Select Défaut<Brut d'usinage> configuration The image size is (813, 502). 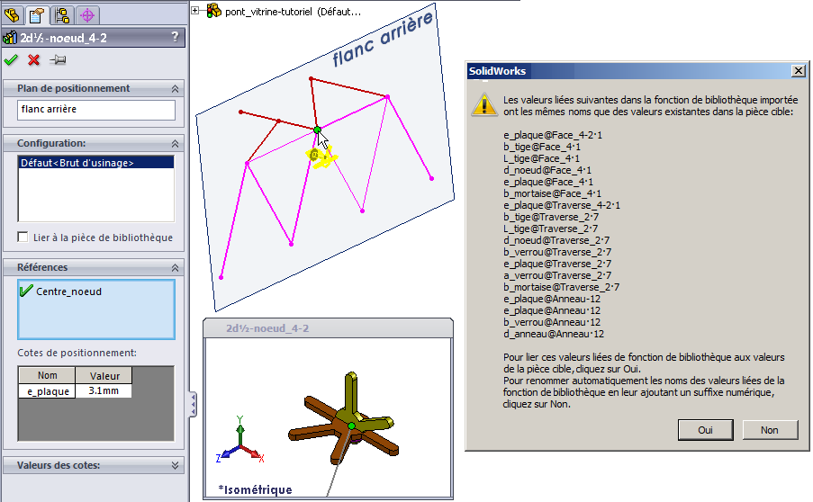(x=96, y=163)
